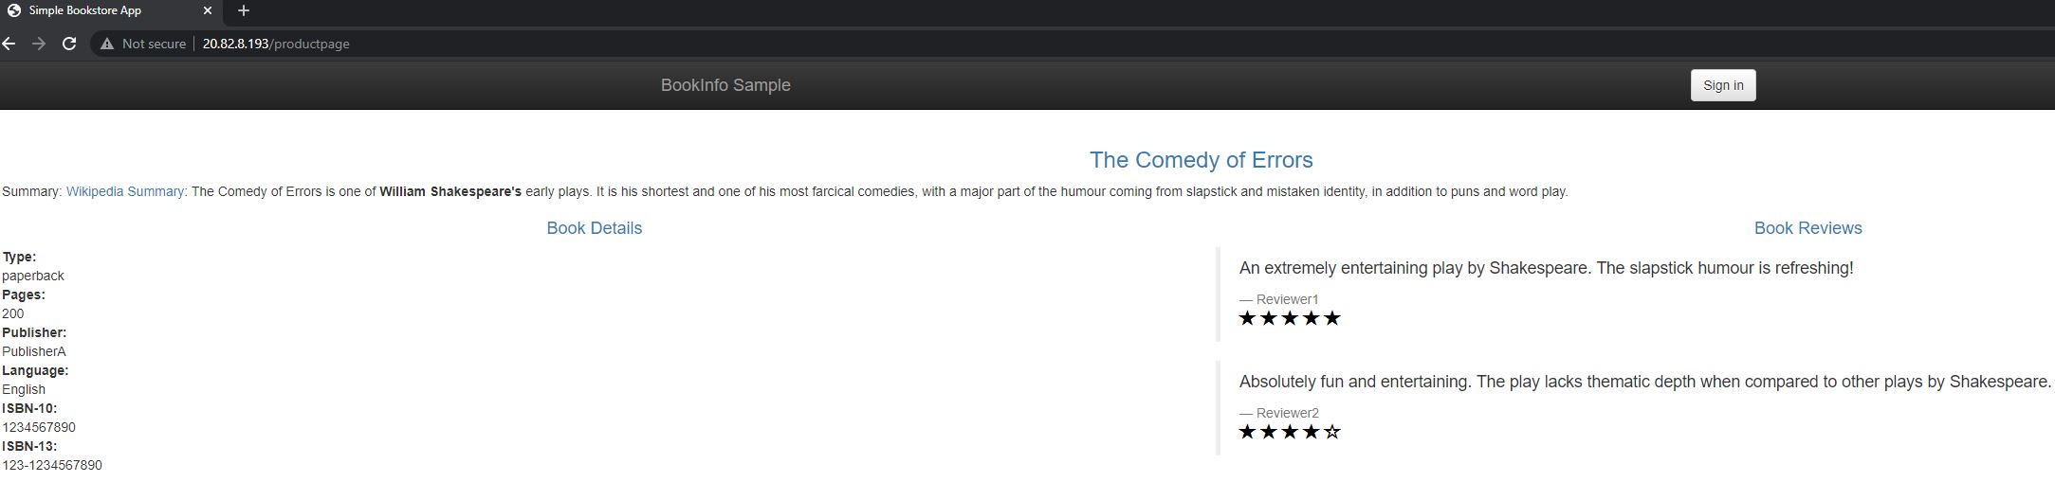The height and width of the screenshot is (482, 2055).
Task: Click first star of Reviewer1 rating
Action: click(x=1247, y=318)
